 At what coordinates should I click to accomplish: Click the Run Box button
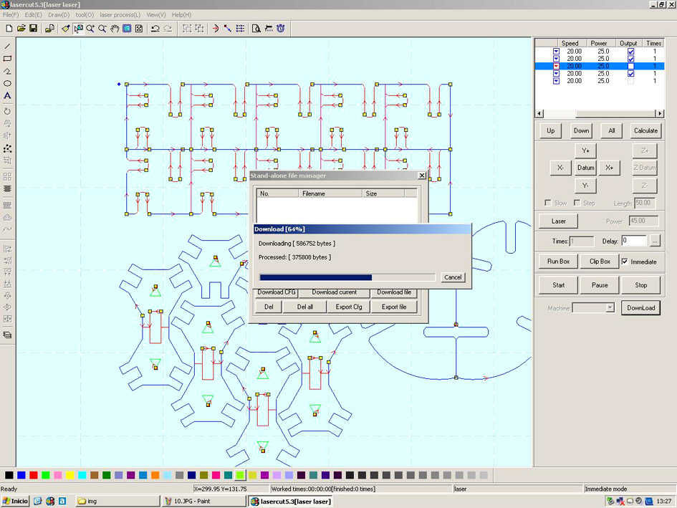click(x=558, y=262)
